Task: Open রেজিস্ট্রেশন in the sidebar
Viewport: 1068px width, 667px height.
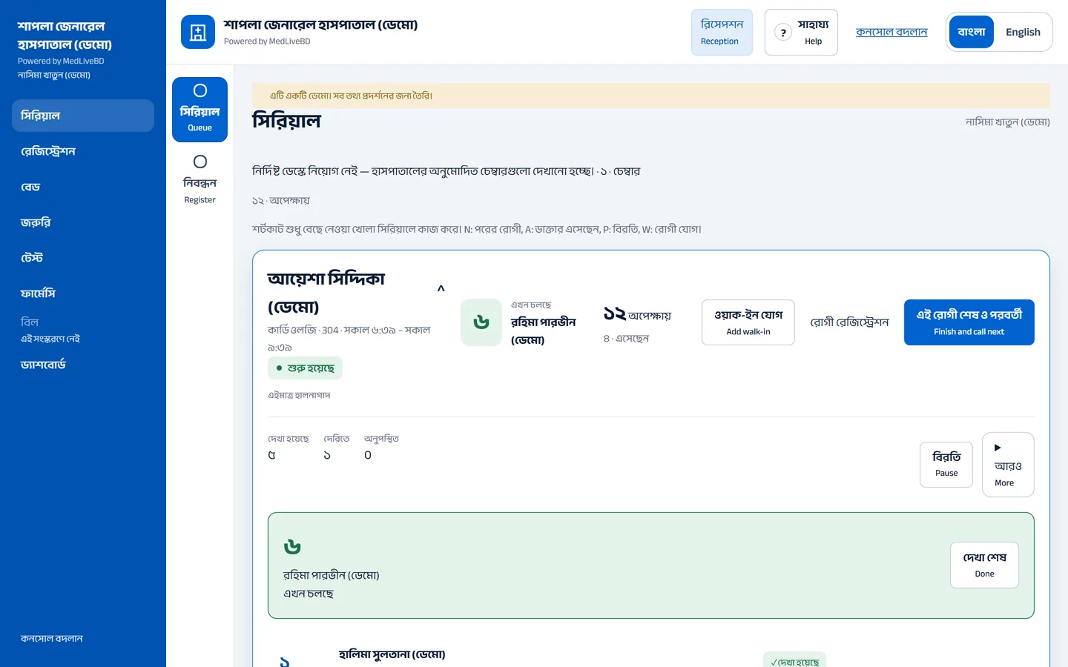Action: 83,151
